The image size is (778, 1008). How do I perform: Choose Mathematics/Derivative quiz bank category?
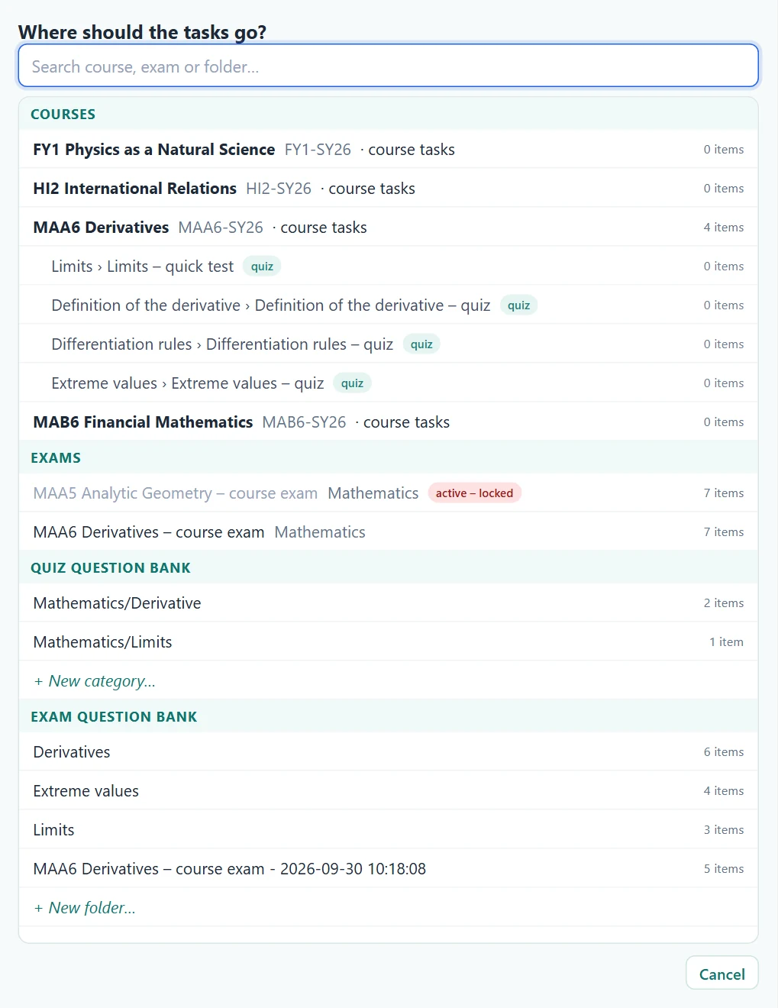388,603
